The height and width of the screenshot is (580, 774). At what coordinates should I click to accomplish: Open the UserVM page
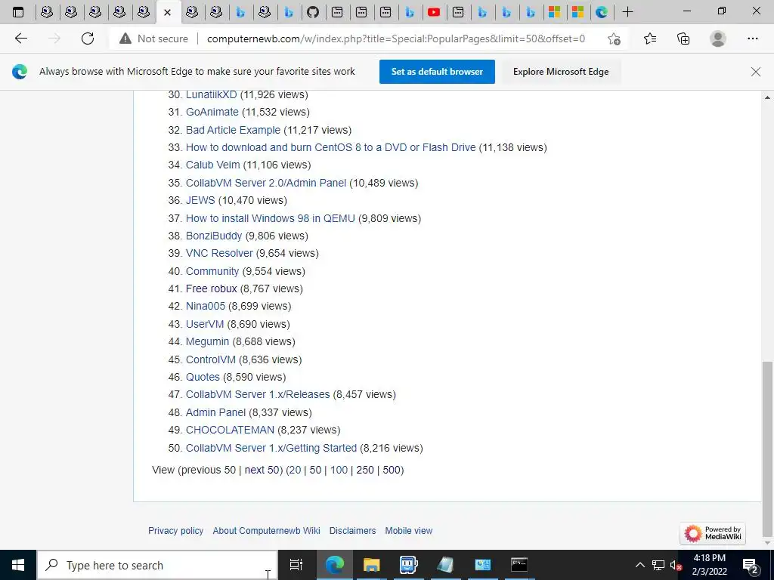click(x=205, y=324)
